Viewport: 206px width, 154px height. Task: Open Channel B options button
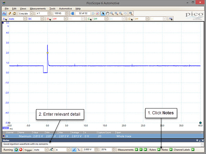point(49,19)
